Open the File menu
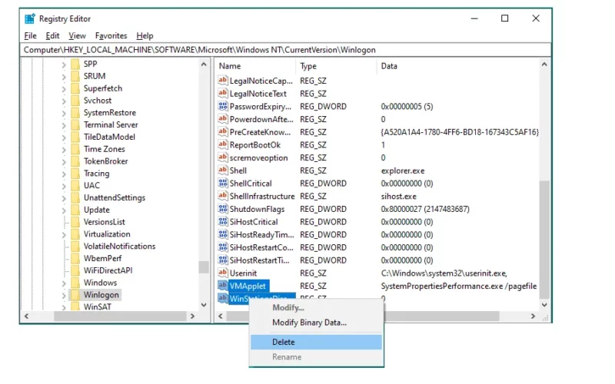 tap(30, 35)
